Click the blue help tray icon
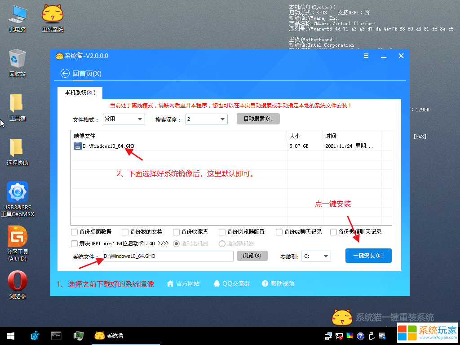The image size is (460, 345). 361,336
